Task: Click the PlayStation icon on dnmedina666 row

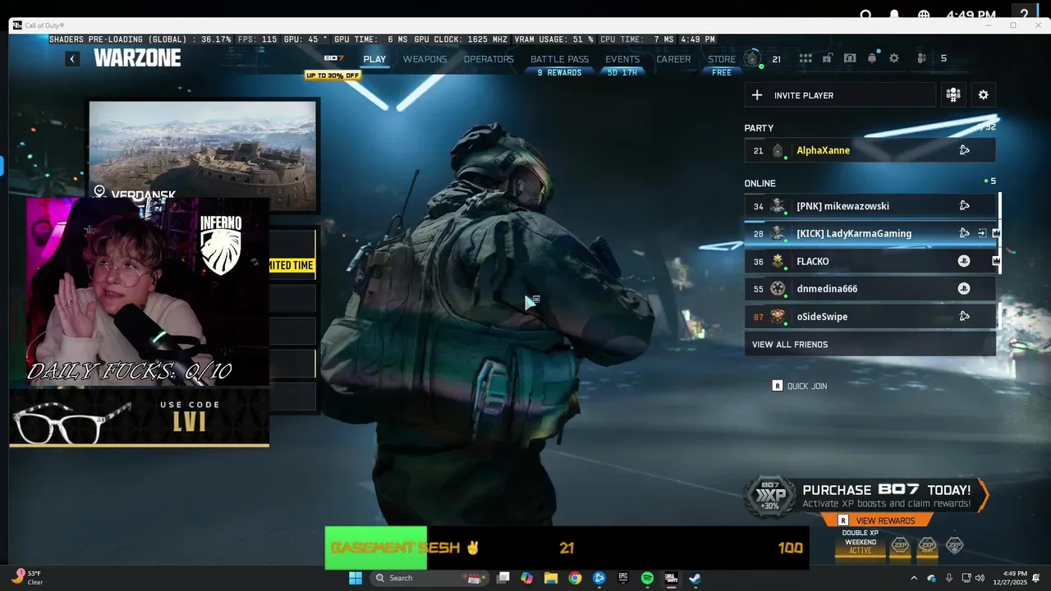Action: point(964,289)
